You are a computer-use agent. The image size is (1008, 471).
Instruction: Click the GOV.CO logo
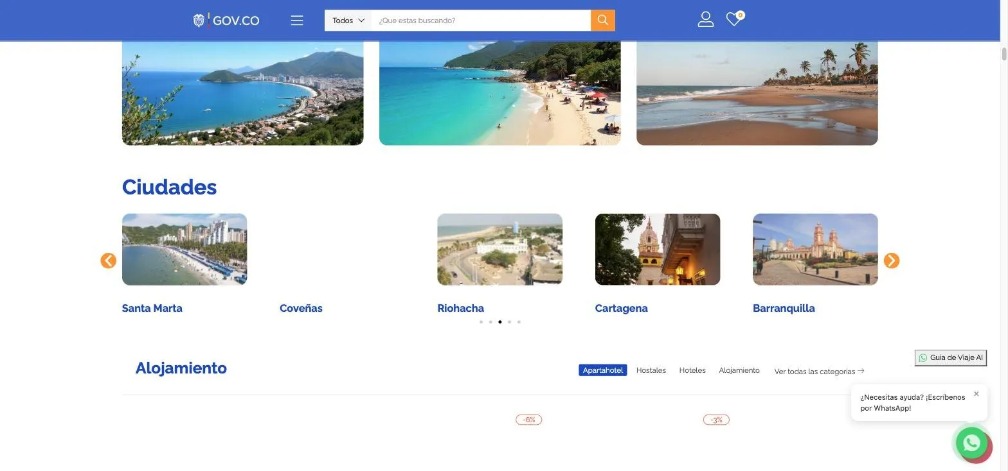[x=226, y=21]
